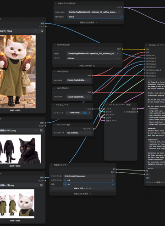This screenshot has height=226, width=165.
Task: Click the 高さ output port of 解像度セレクター
Action: coord(116,172)
